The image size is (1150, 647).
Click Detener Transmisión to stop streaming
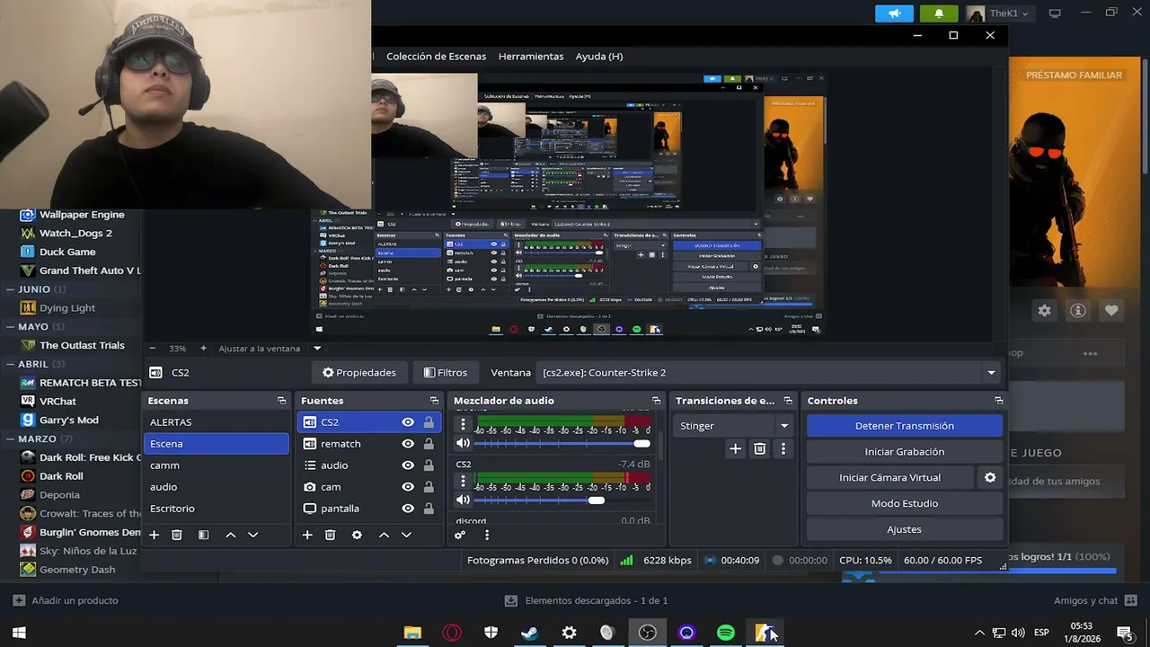(904, 426)
